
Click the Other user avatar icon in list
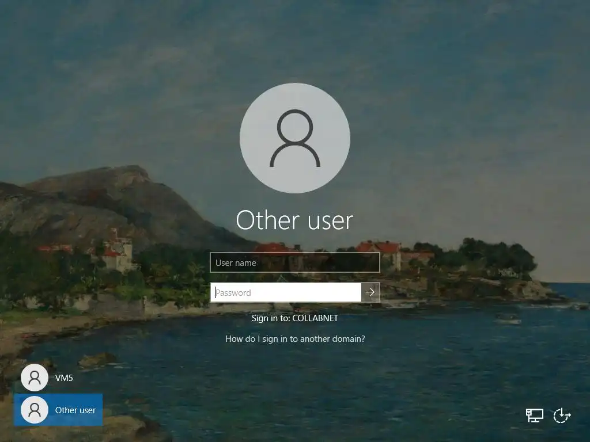click(35, 410)
